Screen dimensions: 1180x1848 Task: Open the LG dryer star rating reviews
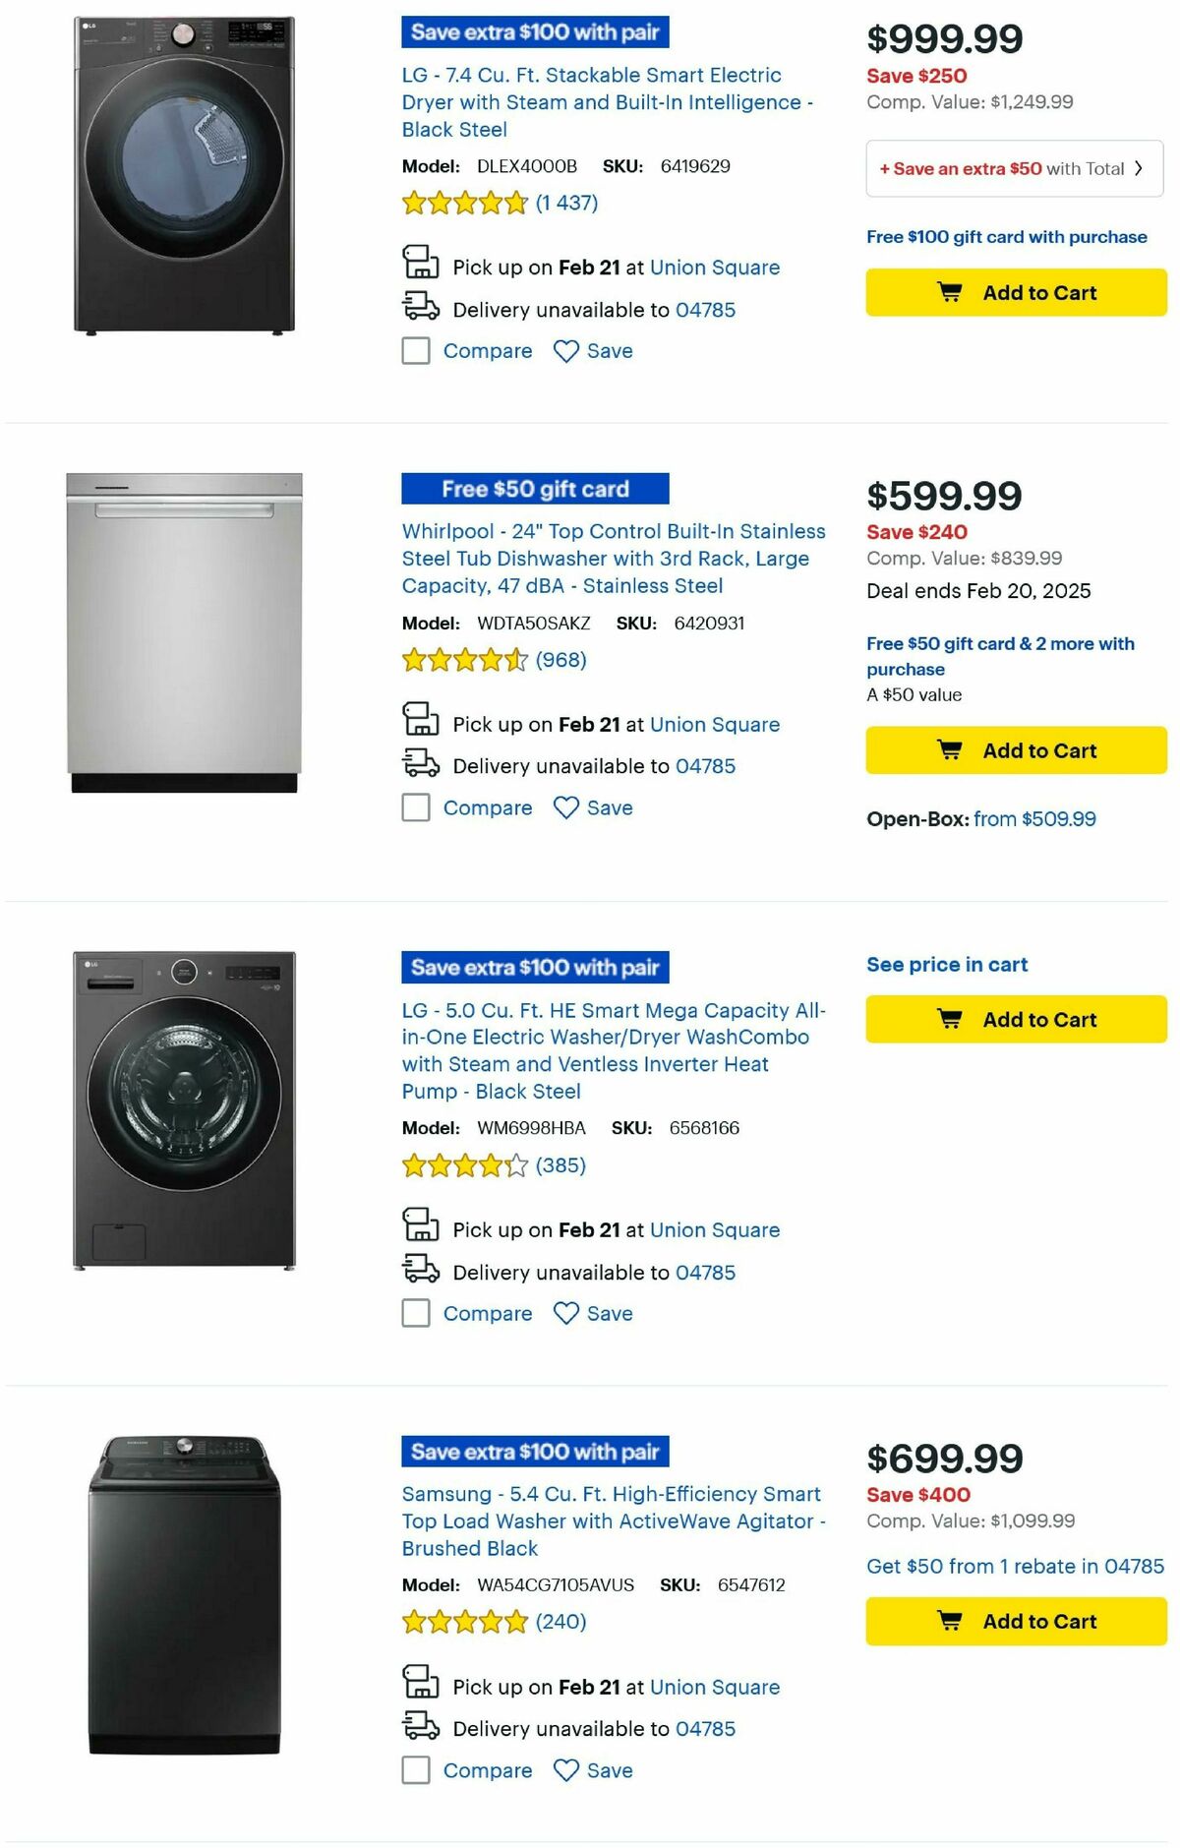coord(462,204)
